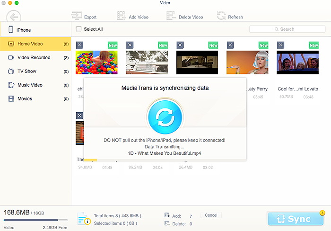The width and height of the screenshot is (331, 231).
Task: Click the Add Video label
Action: pos(139,17)
